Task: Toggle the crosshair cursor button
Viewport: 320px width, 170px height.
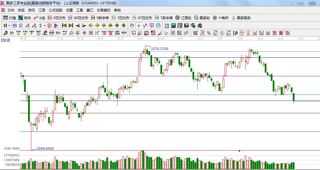Action: pyautogui.click(x=139, y=26)
